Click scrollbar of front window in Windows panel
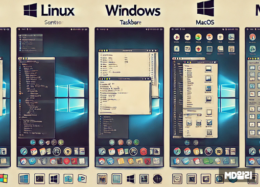 pyautogui.click(x=150, y=98)
